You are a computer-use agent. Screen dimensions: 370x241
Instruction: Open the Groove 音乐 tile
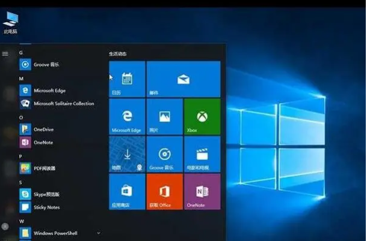(x=165, y=154)
